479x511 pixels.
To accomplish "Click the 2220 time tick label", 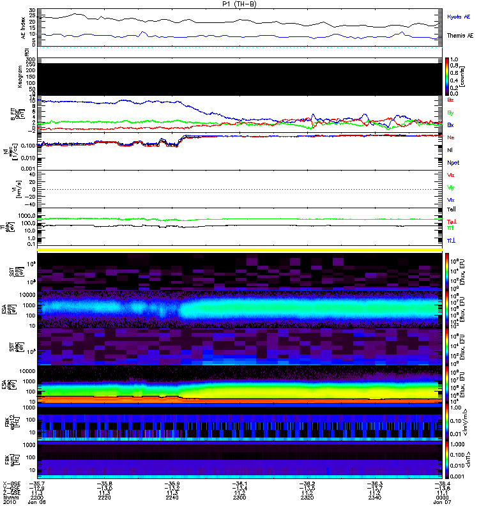I will click(x=104, y=498).
